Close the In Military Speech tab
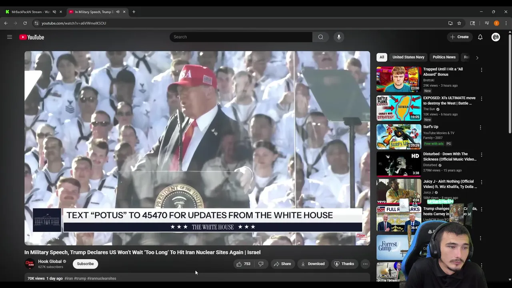 point(124,12)
